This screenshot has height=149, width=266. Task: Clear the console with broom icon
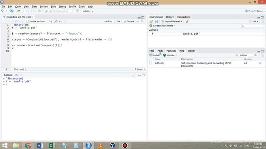(x=133, y=75)
